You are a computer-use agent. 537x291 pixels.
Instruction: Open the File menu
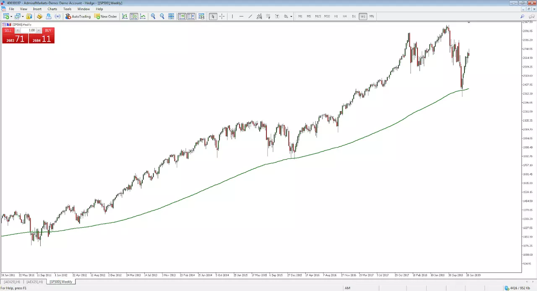11,9
